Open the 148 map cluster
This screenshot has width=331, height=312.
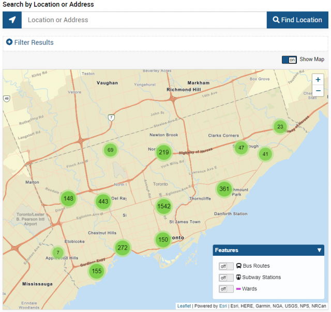[68, 199]
